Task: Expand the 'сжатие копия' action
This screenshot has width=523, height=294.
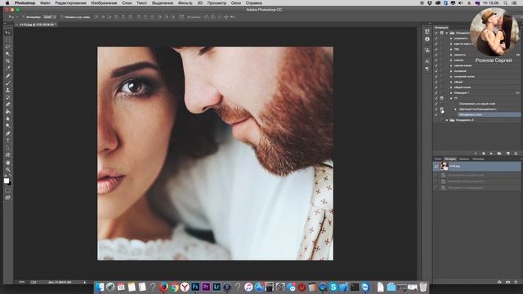Action: (x=451, y=65)
